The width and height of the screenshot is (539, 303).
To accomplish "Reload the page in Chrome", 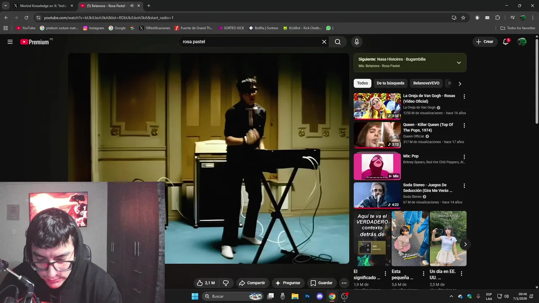I will (26, 18).
